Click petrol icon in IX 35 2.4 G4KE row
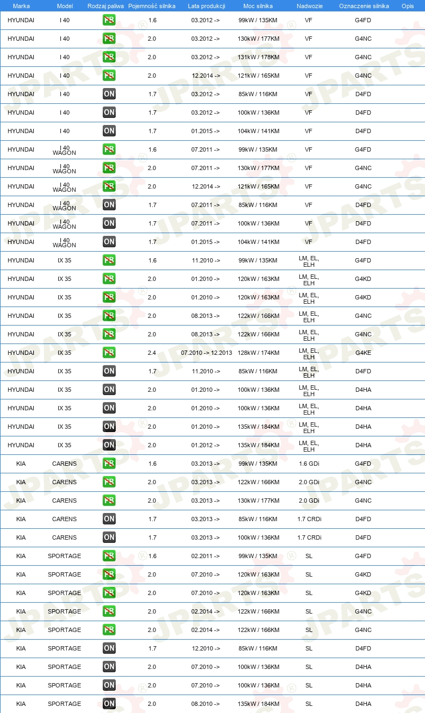425x713 pixels. (x=109, y=353)
